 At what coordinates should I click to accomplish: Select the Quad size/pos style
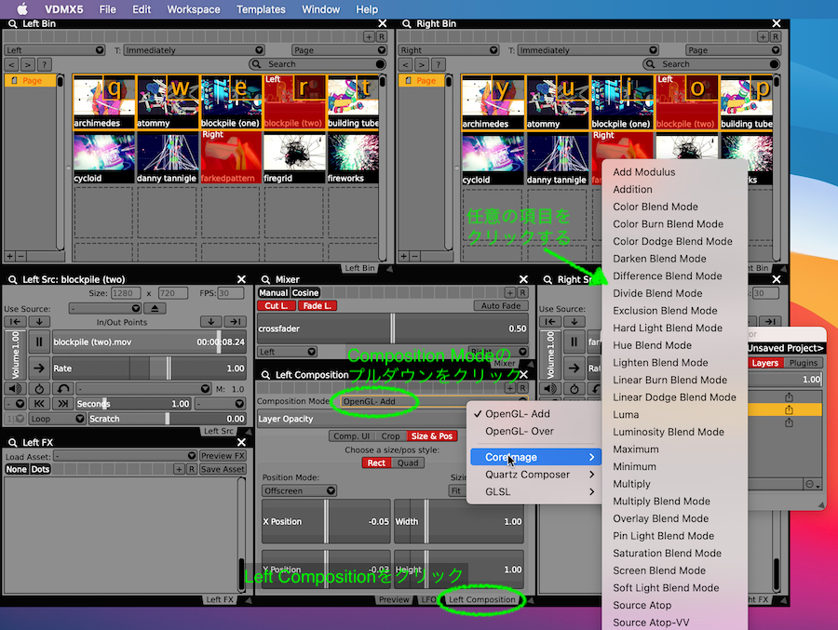point(408,462)
